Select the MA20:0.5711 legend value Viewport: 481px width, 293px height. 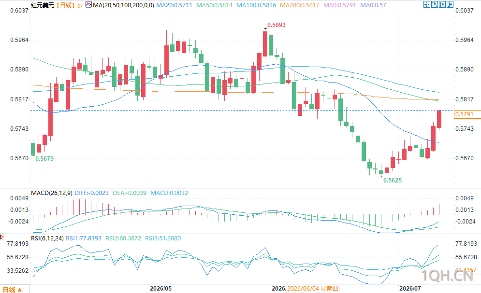point(174,5)
